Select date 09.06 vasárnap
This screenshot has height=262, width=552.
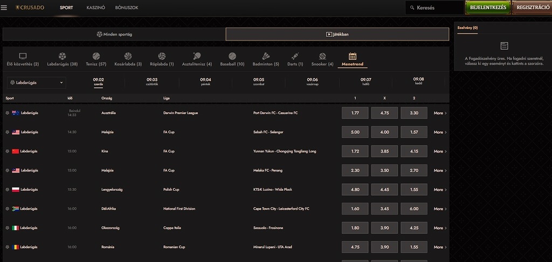click(312, 82)
